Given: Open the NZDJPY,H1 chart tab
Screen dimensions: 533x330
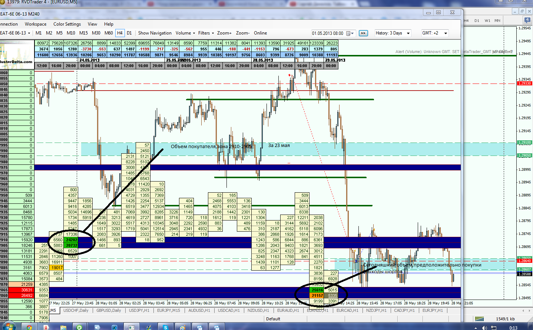Looking at the screenshot, I should click(x=376, y=310).
